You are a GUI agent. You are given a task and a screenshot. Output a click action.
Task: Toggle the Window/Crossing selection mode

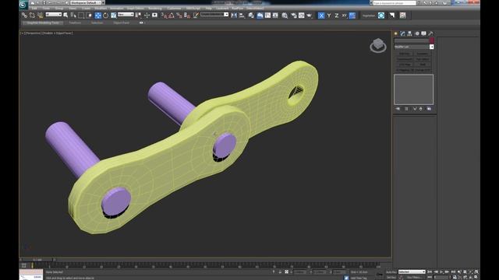click(89, 16)
